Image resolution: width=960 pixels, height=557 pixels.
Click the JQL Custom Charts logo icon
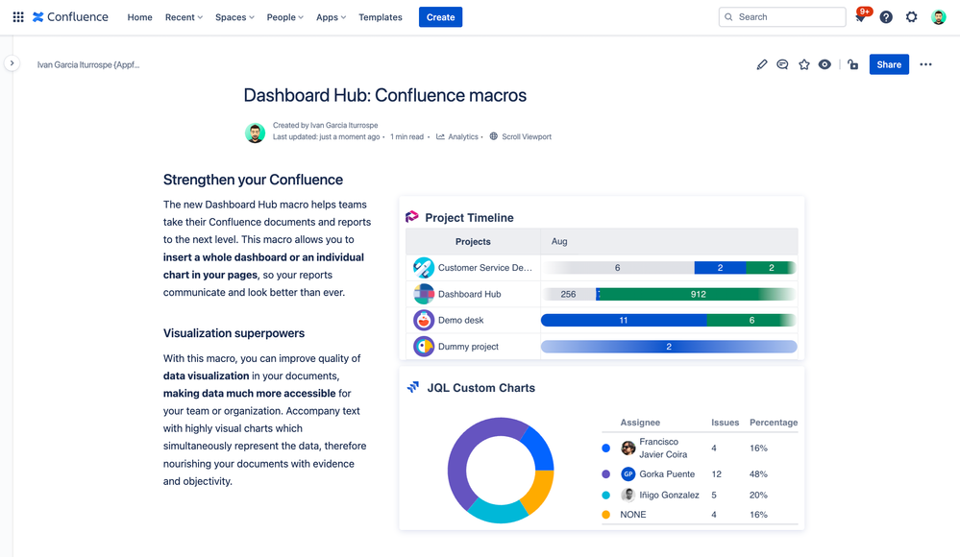click(x=413, y=387)
